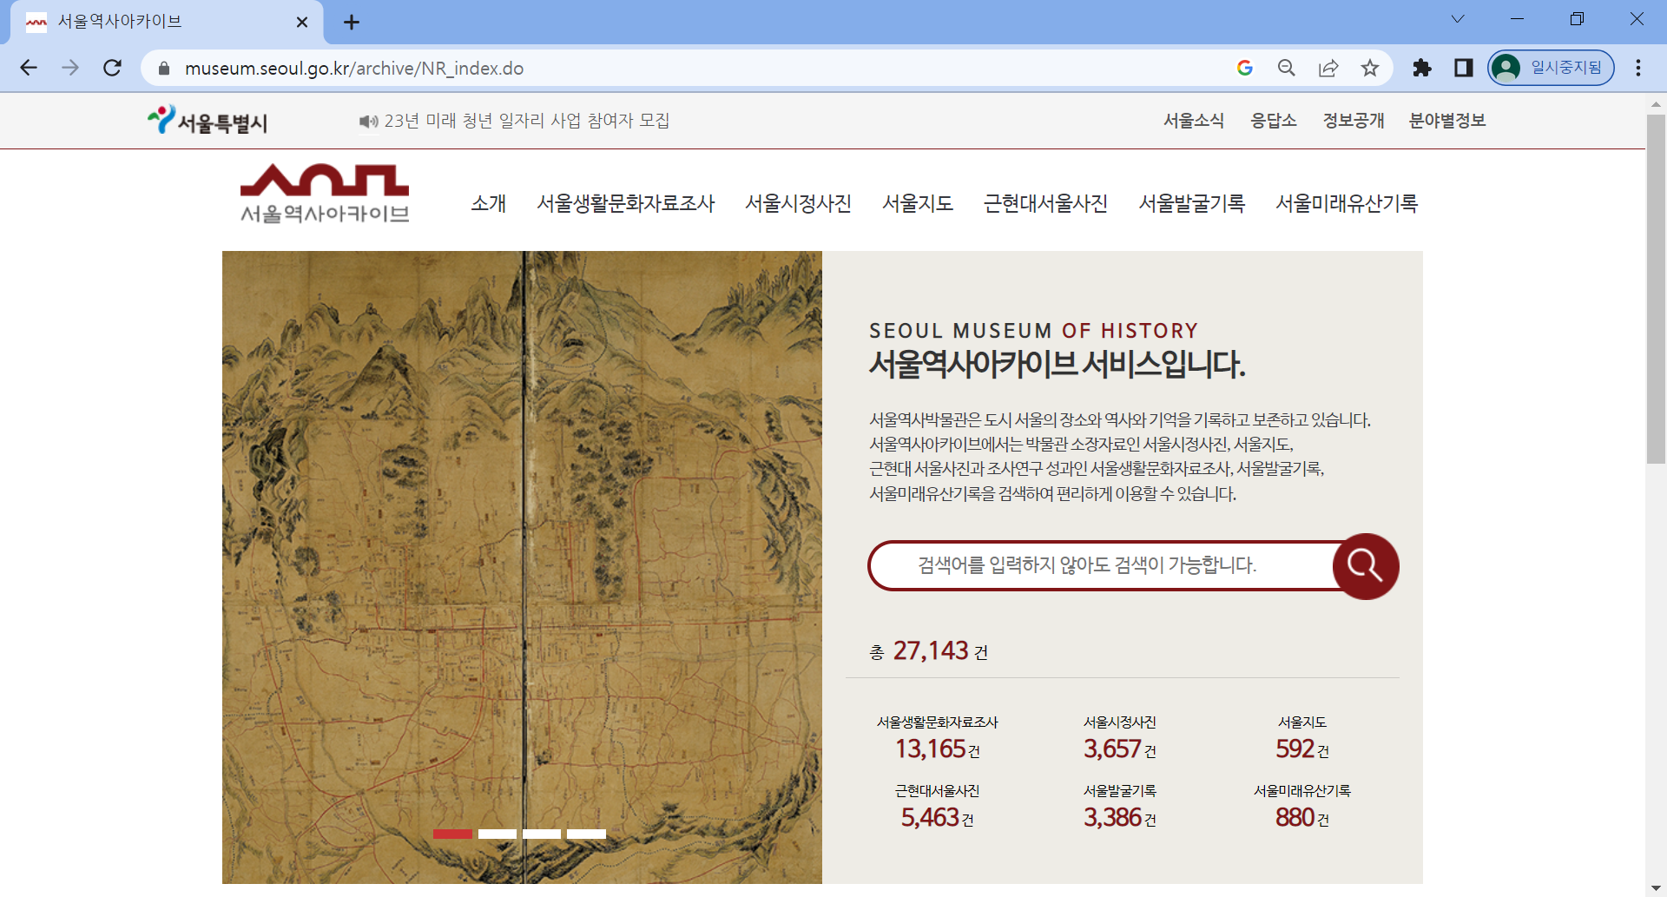This screenshot has height=897, width=1667.
Task: Click the Google icon in address bar
Action: click(1245, 68)
